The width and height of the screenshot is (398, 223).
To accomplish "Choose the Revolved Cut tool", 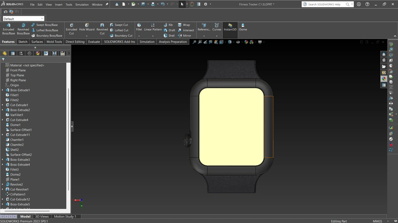I will [102, 29].
